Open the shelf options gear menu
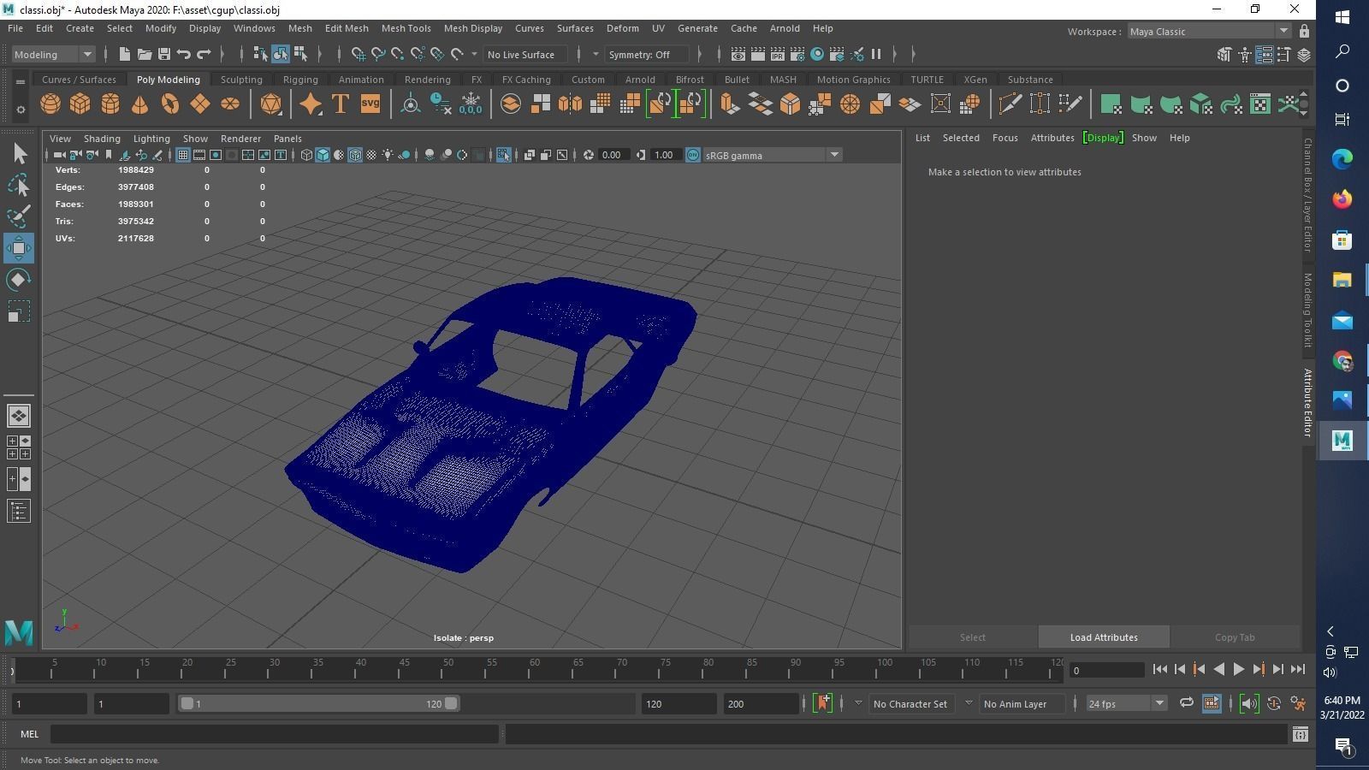 [x=21, y=110]
